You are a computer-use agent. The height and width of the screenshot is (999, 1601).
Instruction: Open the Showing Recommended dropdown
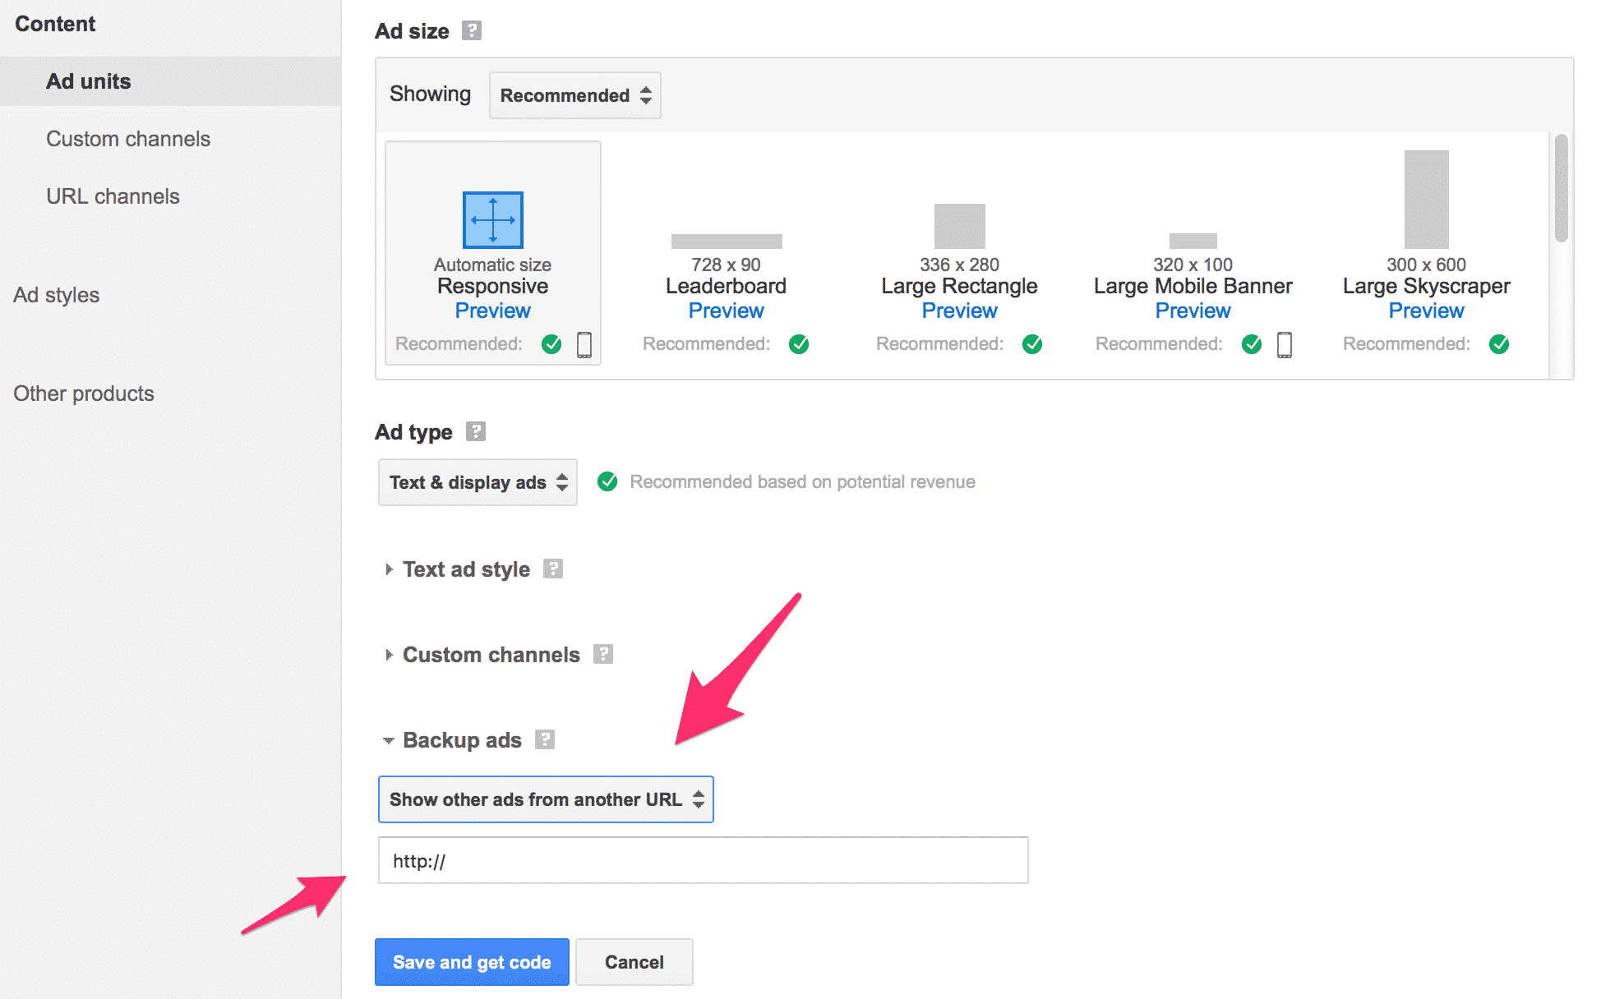point(575,95)
